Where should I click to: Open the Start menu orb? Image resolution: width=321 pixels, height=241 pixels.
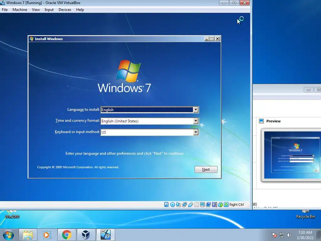(x=8, y=235)
